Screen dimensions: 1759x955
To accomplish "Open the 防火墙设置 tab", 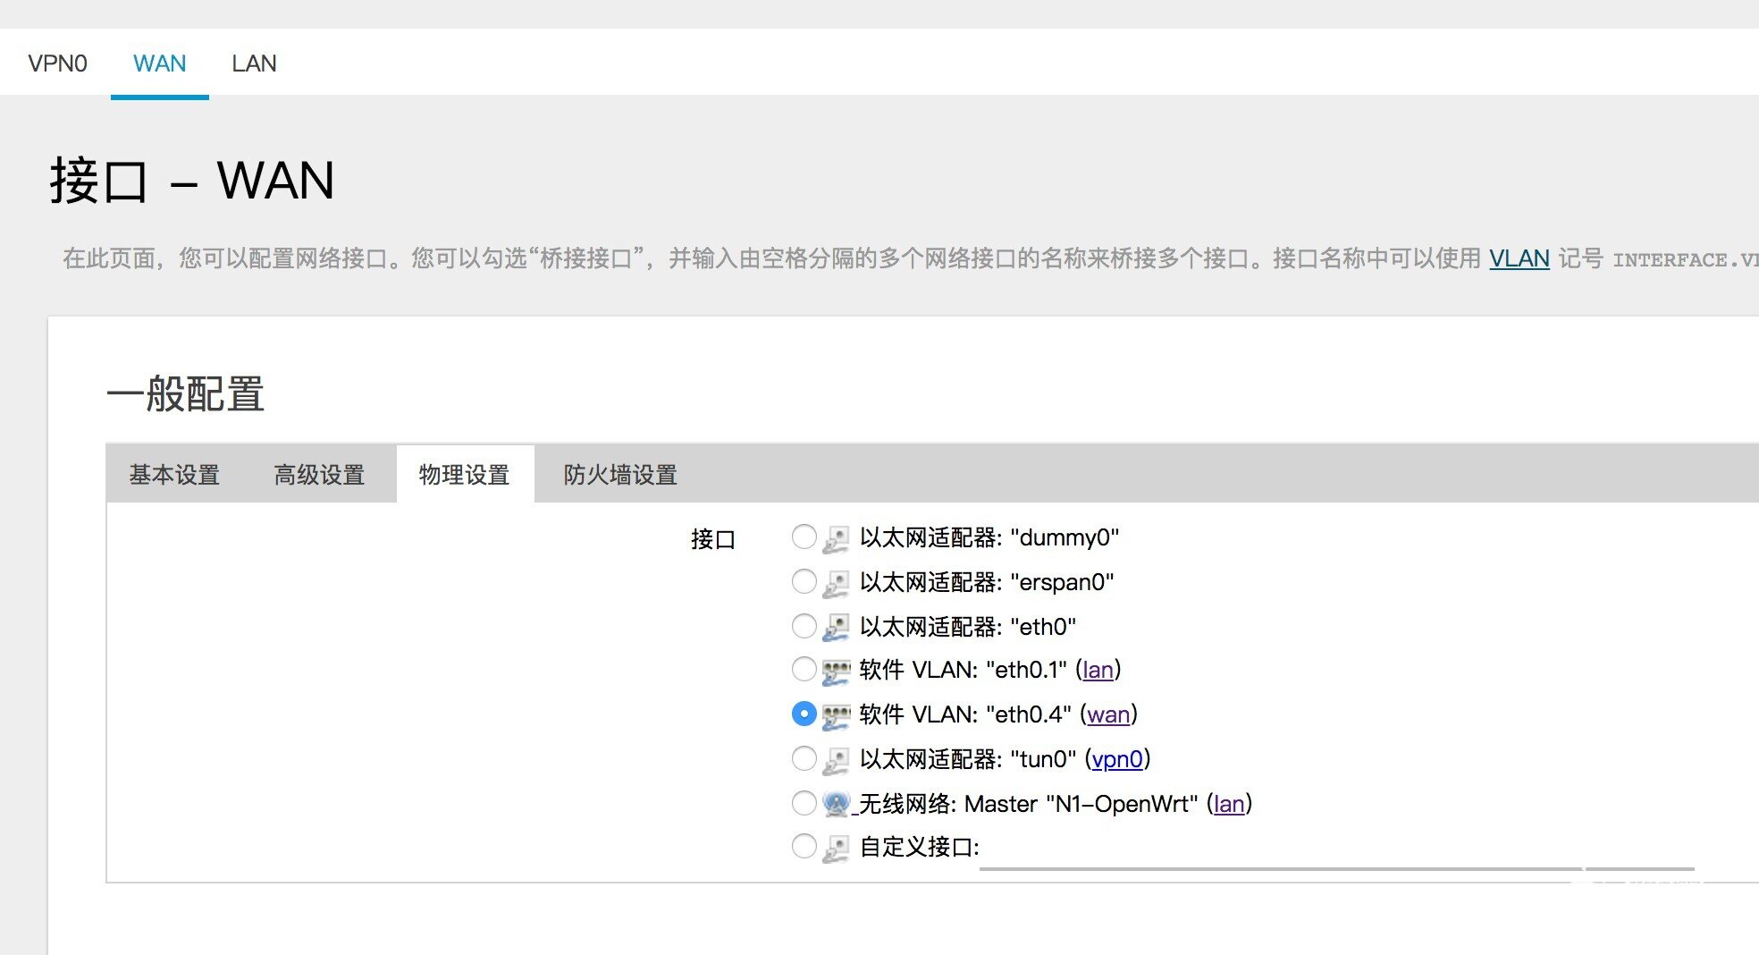I will pos(620,475).
